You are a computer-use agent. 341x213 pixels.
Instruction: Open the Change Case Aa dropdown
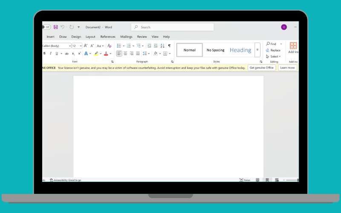coord(100,46)
